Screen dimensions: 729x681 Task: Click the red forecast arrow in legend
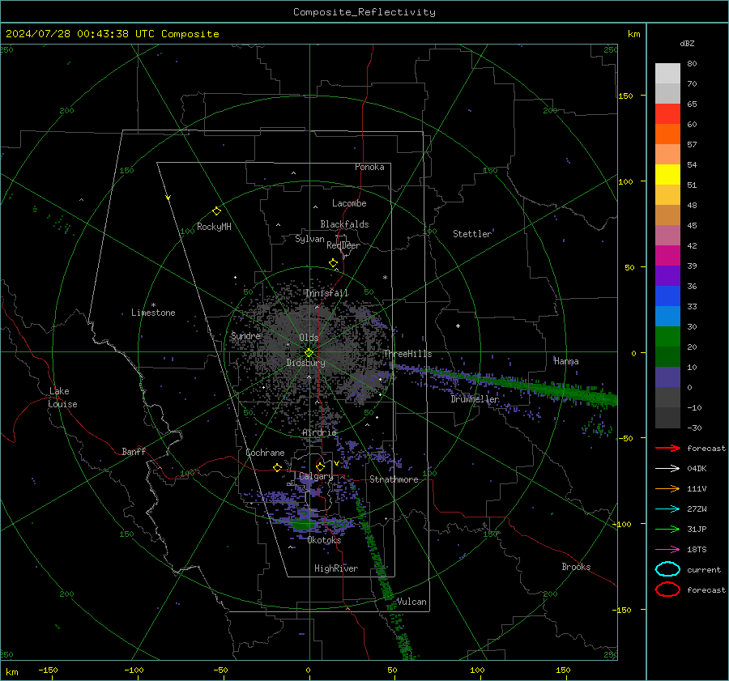pyautogui.click(x=667, y=448)
